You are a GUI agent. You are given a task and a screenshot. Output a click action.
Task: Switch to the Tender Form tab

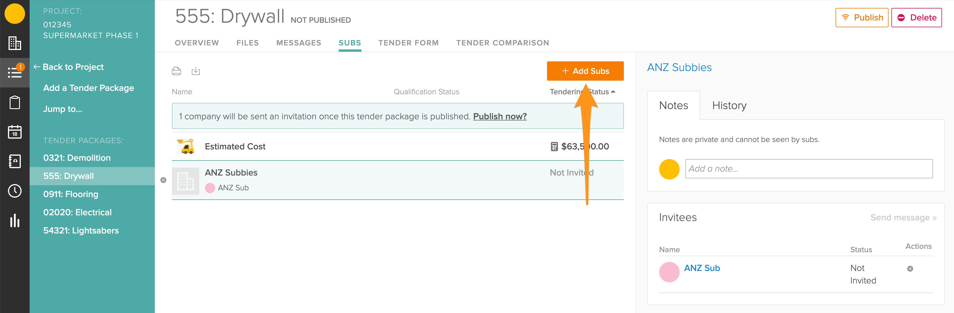point(408,43)
